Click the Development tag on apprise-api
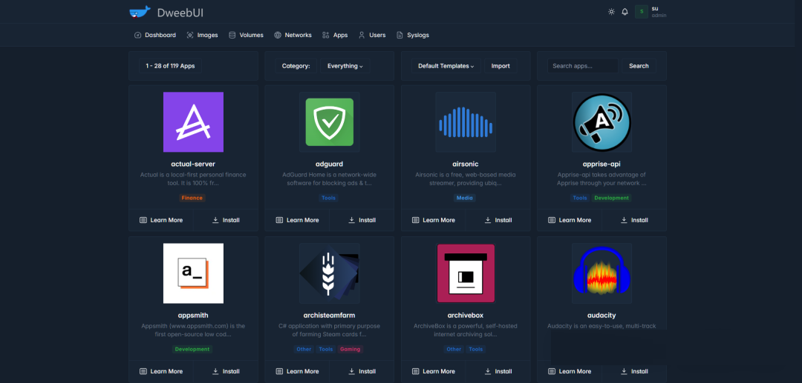The width and height of the screenshot is (802, 383). [611, 198]
